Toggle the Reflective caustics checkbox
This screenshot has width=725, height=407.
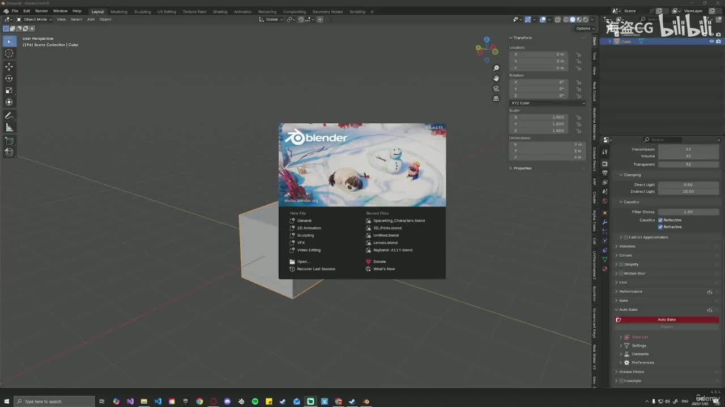click(660, 220)
